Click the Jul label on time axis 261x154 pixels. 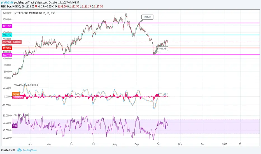pos(93,144)
